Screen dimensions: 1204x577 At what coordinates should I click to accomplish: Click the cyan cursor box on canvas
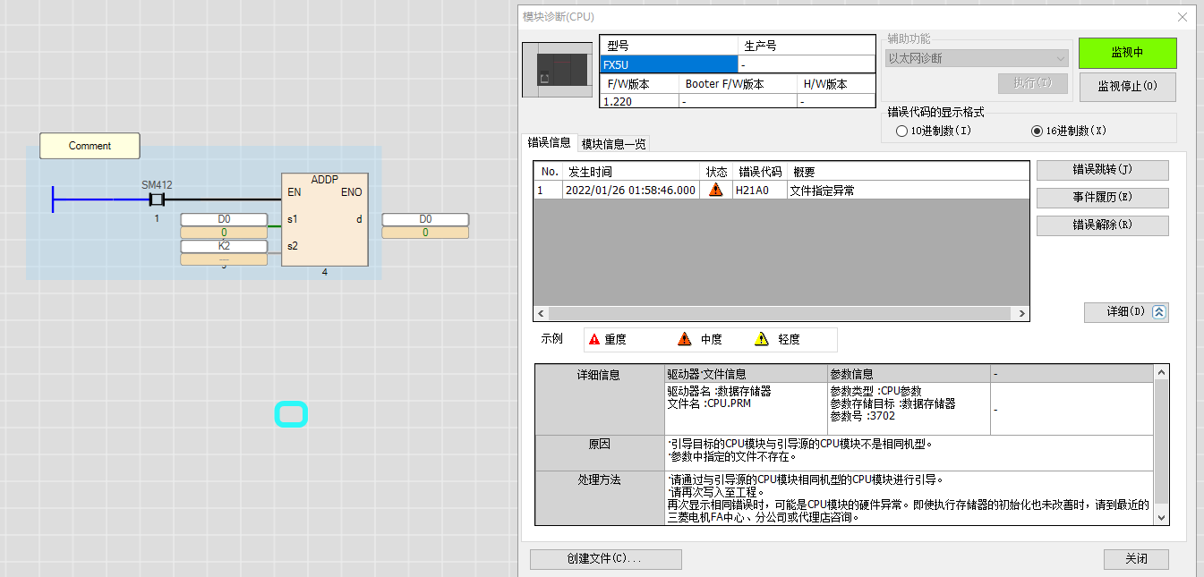[x=291, y=414]
